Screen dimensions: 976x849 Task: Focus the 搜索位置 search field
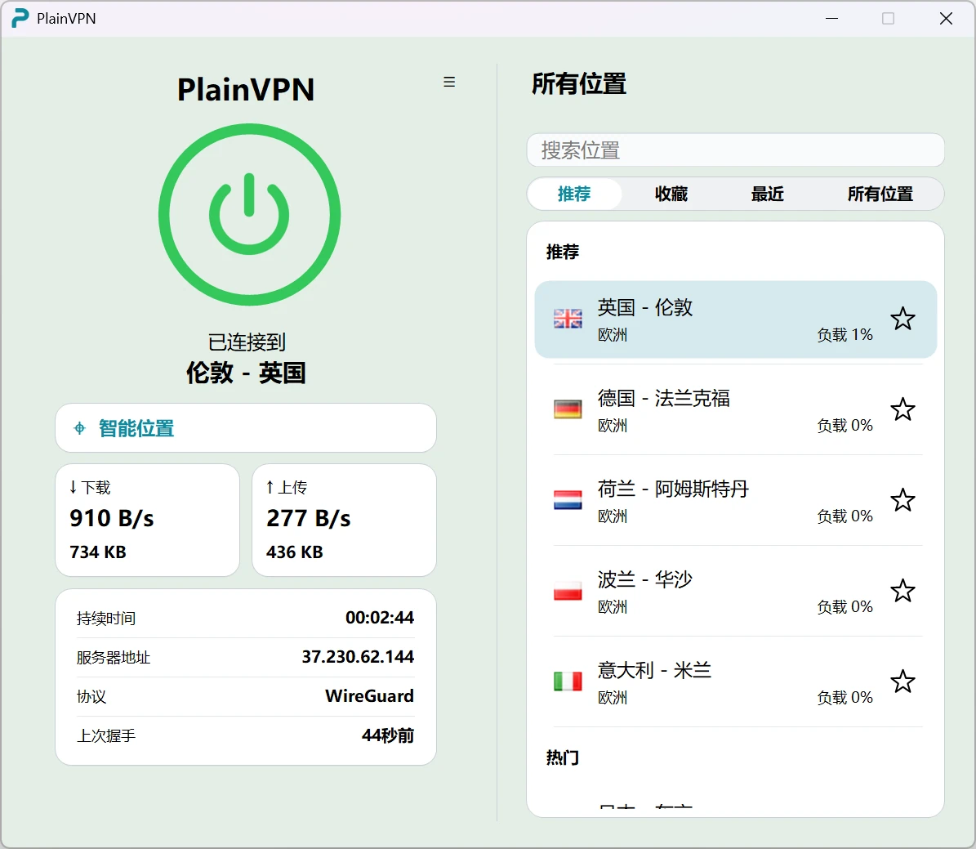(x=735, y=150)
